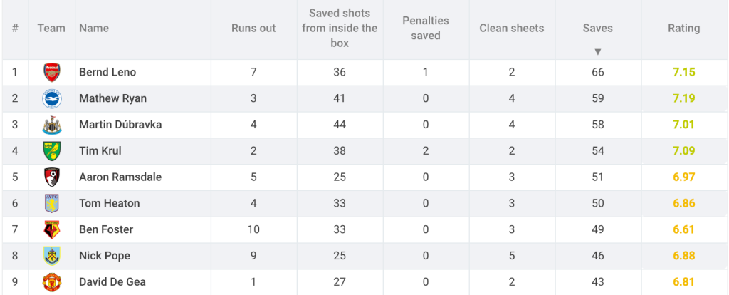Click the Burnley club crest
729x295 pixels.
click(51, 255)
